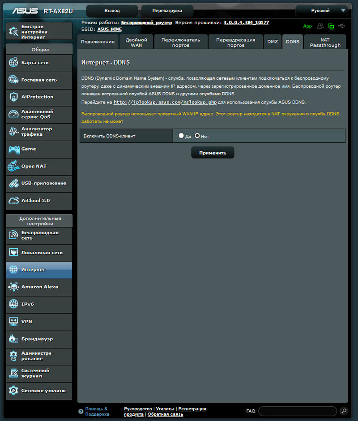Open the AiProtection shield icon
The height and width of the screenshot is (421, 358).
coord(13,97)
